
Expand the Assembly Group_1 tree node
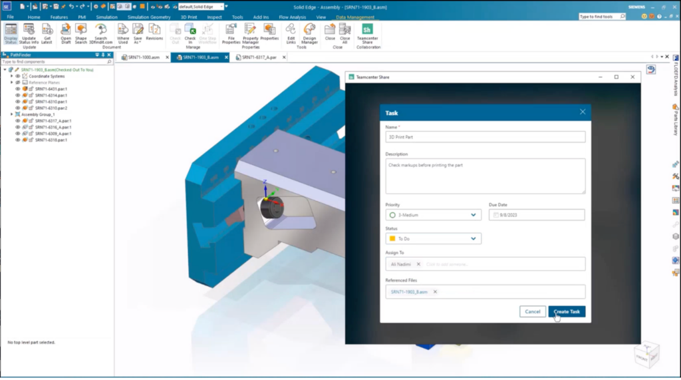click(x=11, y=114)
